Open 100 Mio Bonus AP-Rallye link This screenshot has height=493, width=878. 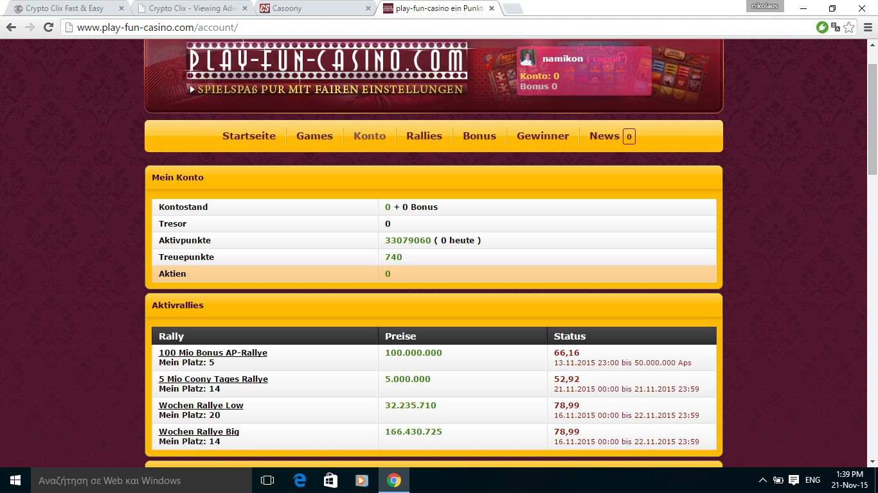point(213,352)
